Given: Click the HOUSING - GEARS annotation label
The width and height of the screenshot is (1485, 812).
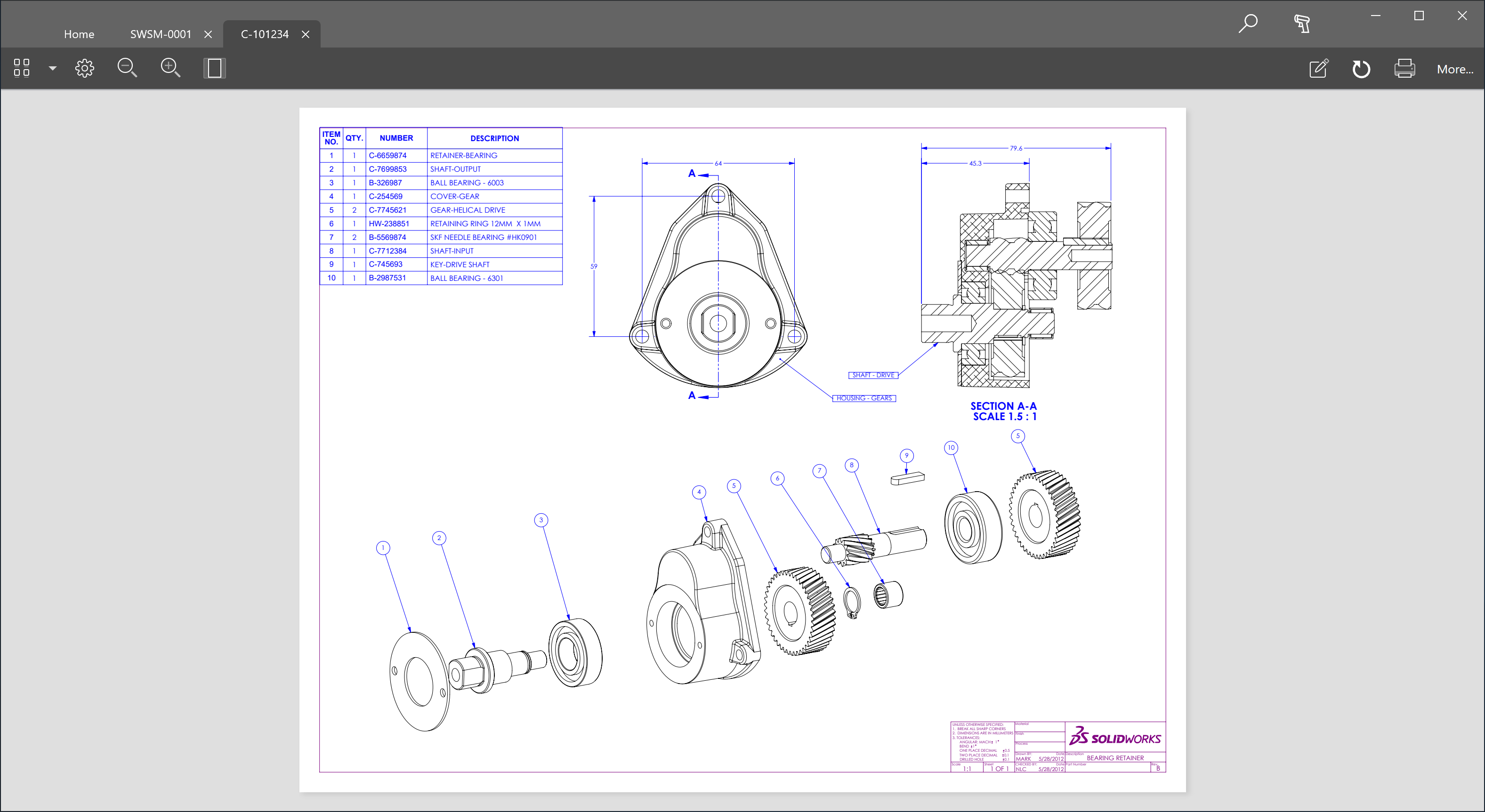Looking at the screenshot, I should point(864,398).
